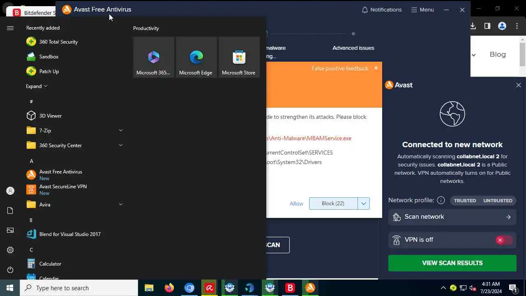Click the False positive feedback link

(x=340, y=69)
